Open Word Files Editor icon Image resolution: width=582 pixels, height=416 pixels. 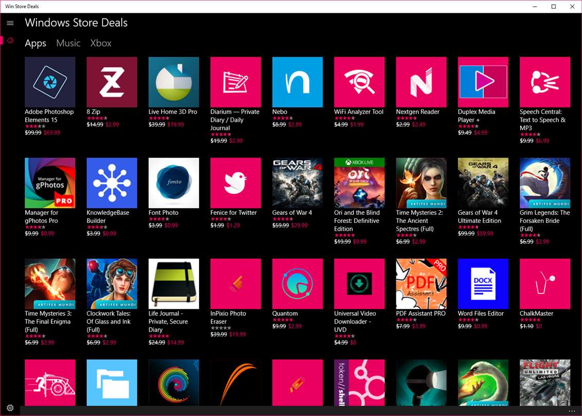483,283
